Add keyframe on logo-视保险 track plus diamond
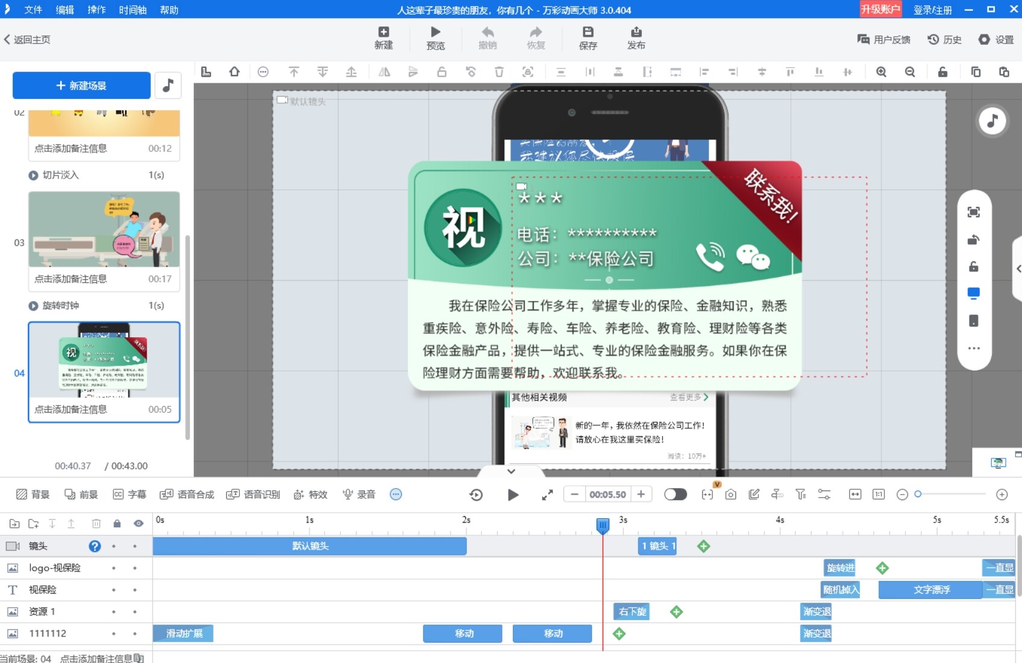The width and height of the screenshot is (1022, 663). (x=882, y=568)
